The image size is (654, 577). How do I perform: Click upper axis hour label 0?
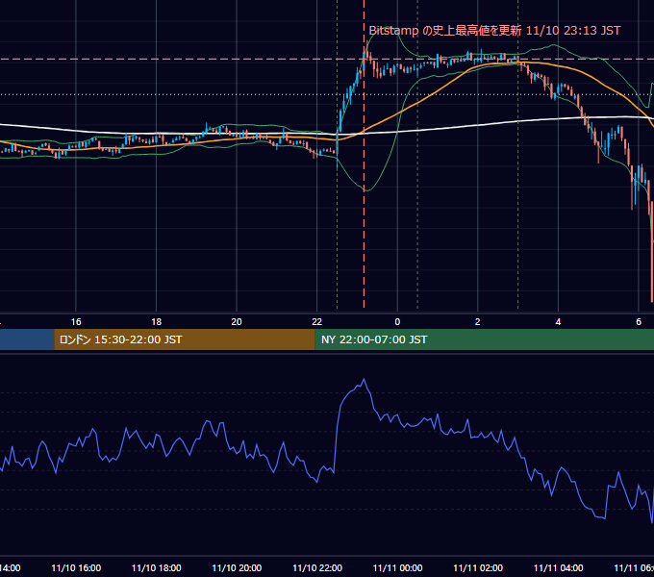pos(397,322)
